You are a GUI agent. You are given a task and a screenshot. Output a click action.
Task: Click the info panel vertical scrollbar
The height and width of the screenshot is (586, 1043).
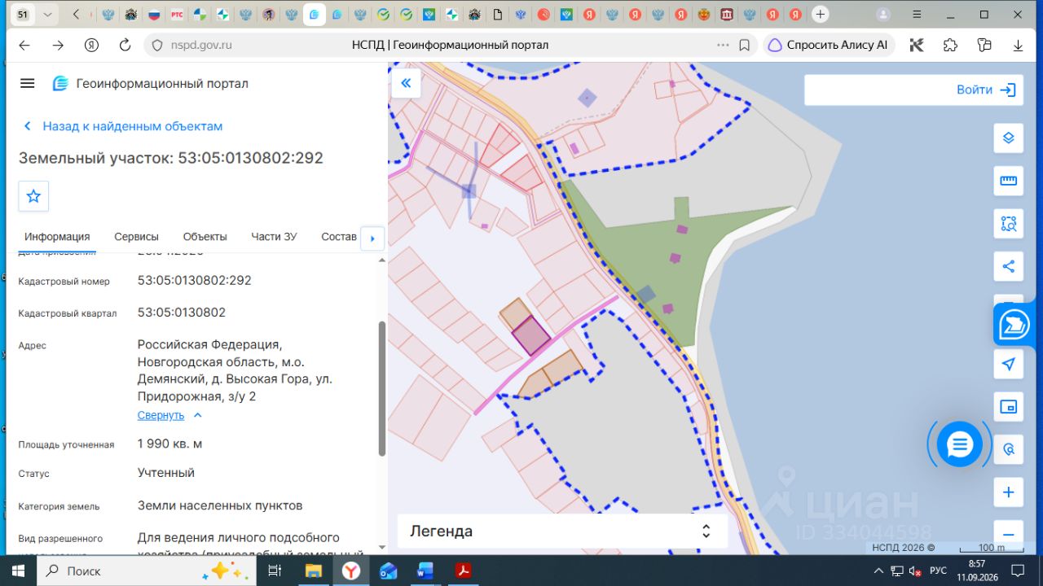coord(382,388)
